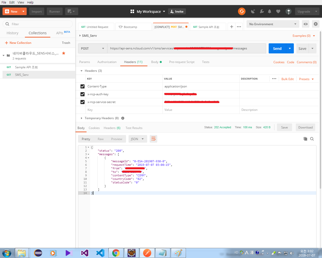Click the request URL field

(x=186, y=48)
